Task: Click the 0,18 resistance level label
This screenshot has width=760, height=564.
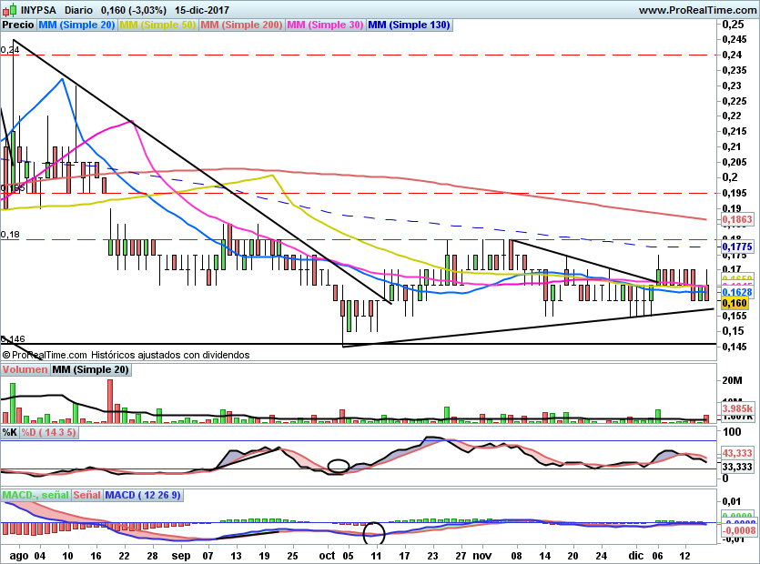Action: (x=10, y=235)
